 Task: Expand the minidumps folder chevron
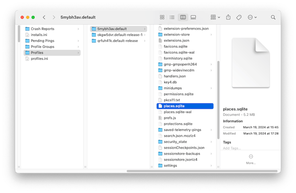(211, 88)
